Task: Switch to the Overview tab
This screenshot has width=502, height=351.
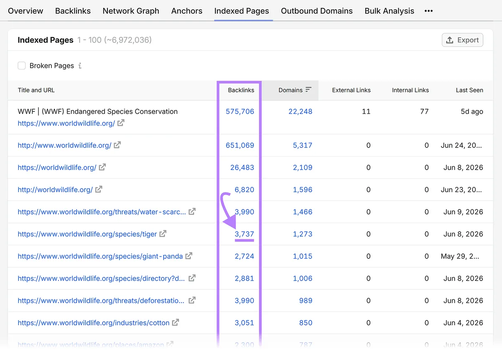Action: point(26,11)
